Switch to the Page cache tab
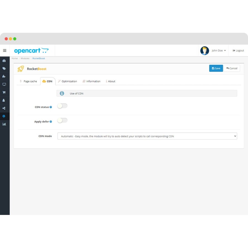 pyautogui.click(x=28, y=81)
